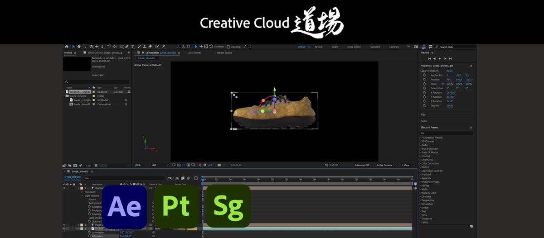Select the Roto Brush tool
Viewport: 544px width, 238px height.
(x=157, y=47)
